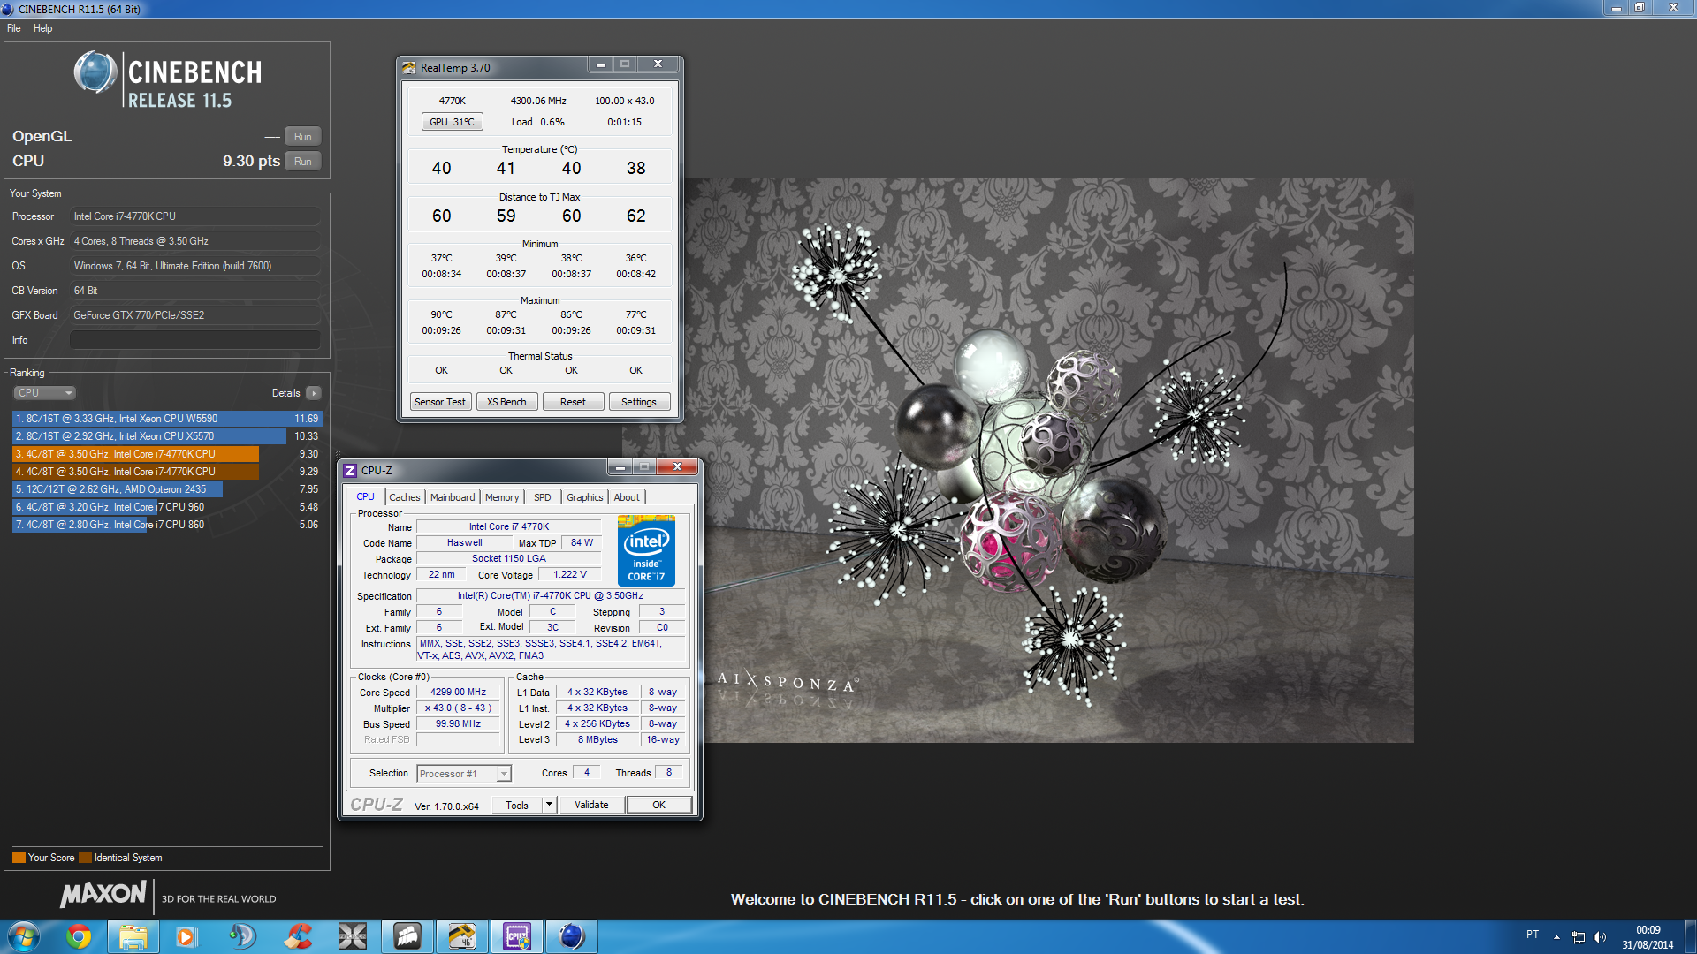Open the taskbar clock and date
This screenshot has width=1697, height=954.
click(1648, 937)
